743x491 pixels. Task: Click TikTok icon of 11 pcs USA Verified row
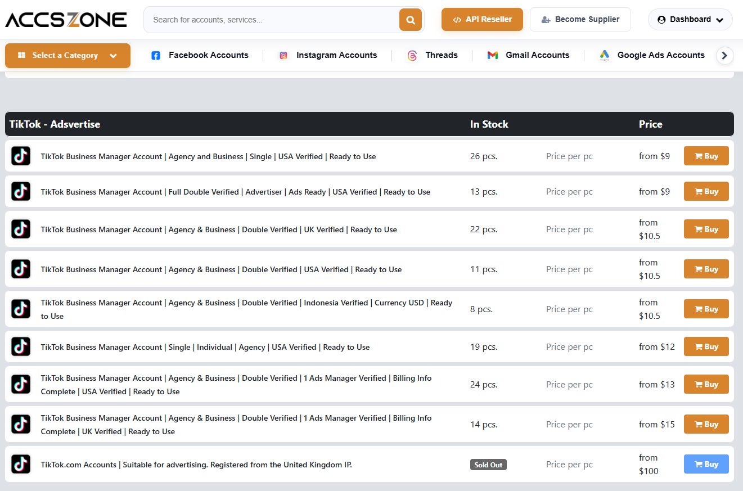tap(21, 269)
